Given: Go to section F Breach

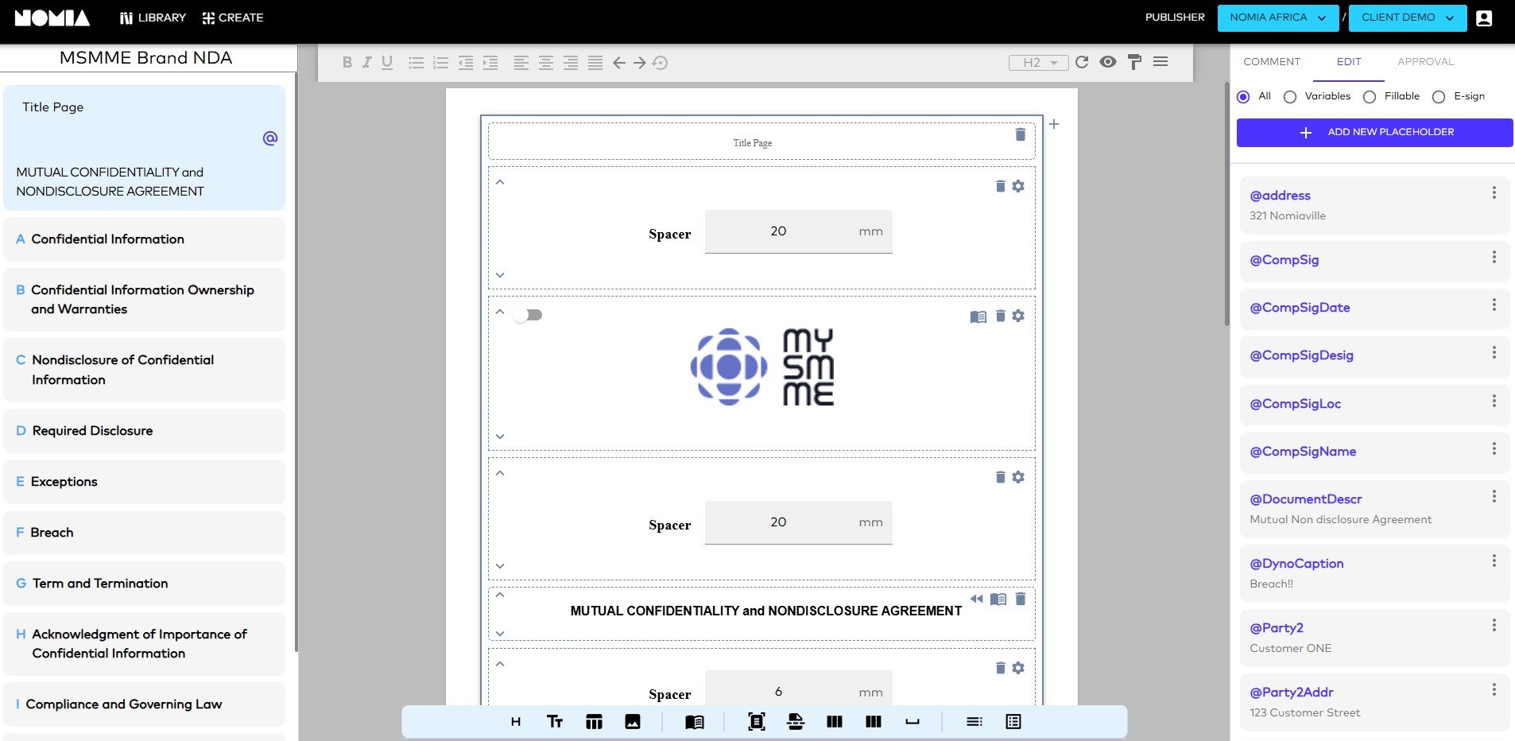Looking at the screenshot, I should (144, 533).
